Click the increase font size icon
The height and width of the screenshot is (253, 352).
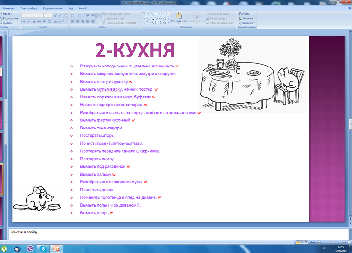(54, 15)
